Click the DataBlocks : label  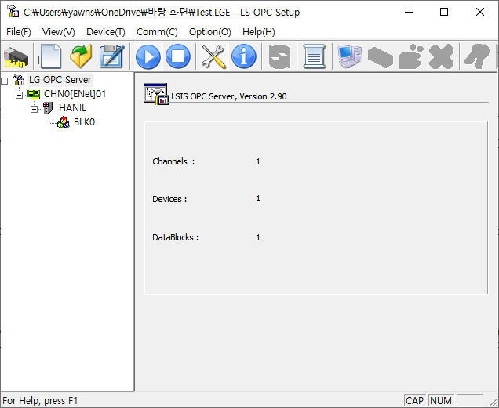click(x=175, y=237)
